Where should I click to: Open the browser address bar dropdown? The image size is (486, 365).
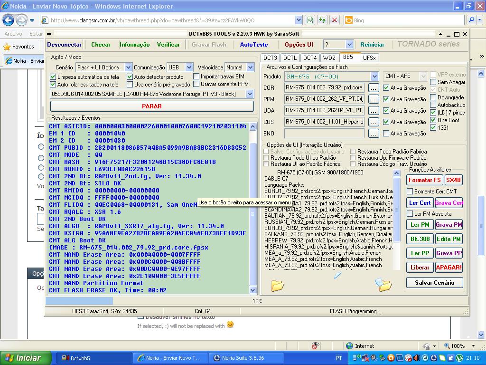(299, 20)
